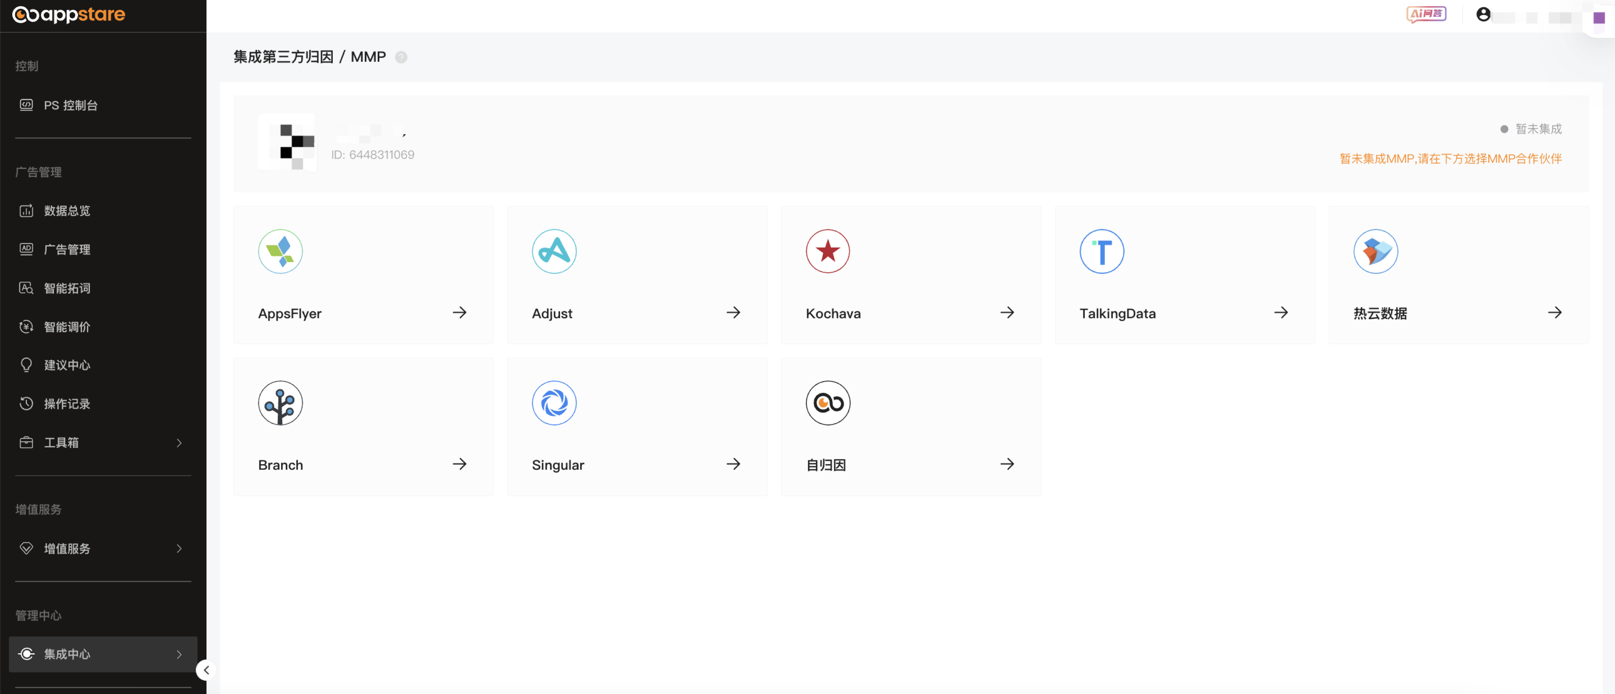Click the Kochava star logo icon
The width and height of the screenshot is (1615, 694).
pyautogui.click(x=828, y=251)
